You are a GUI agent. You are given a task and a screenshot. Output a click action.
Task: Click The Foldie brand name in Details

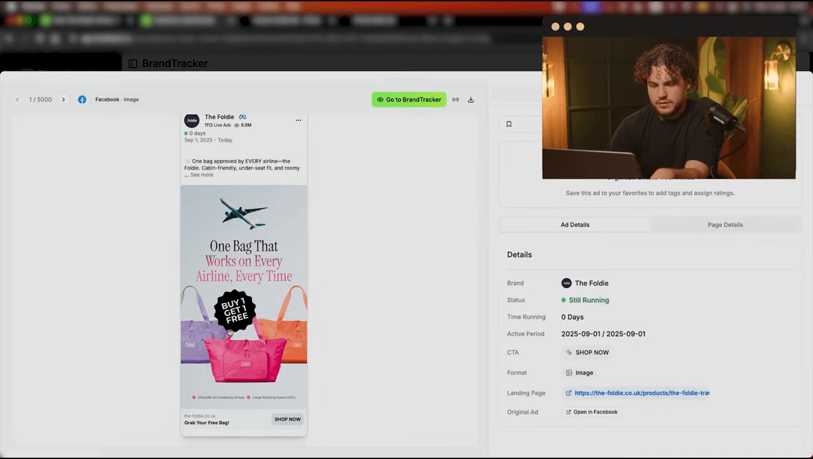point(592,283)
